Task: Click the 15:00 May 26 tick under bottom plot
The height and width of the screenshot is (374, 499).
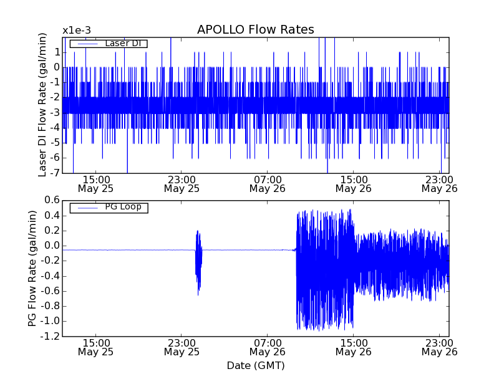Action: pos(354,347)
